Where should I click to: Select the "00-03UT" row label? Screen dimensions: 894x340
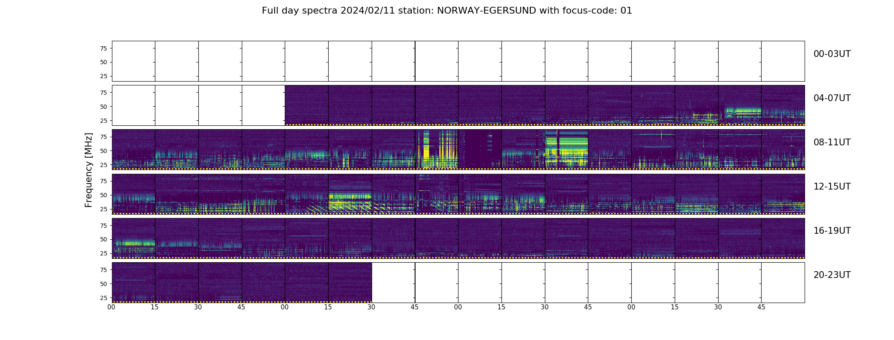tap(832, 54)
